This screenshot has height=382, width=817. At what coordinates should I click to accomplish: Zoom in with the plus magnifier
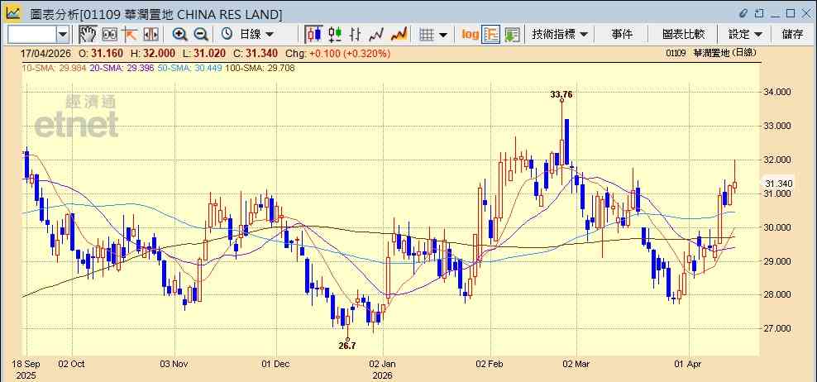[x=179, y=35]
